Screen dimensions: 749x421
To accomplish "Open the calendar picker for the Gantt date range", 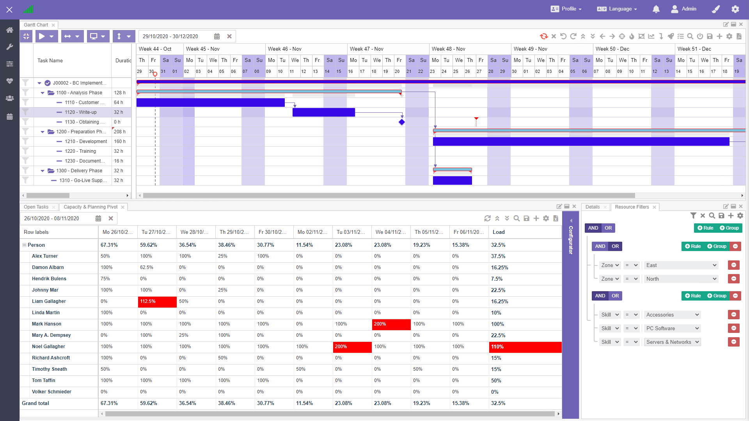I will 217,36.
